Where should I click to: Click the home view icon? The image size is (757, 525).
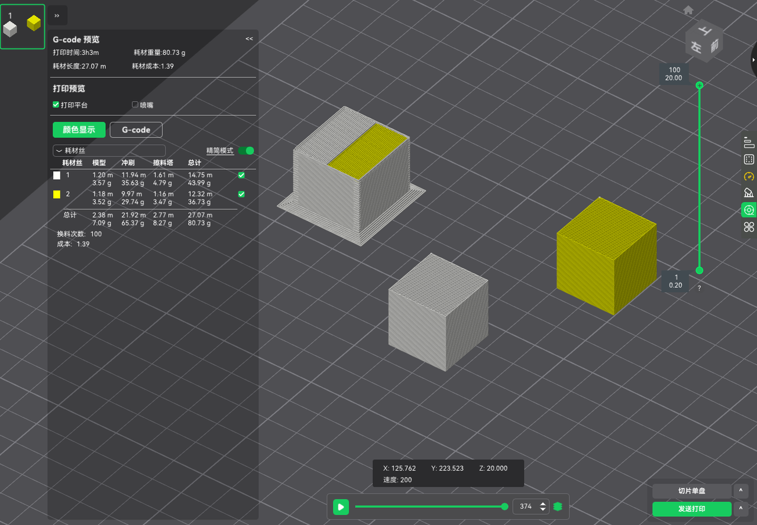(x=688, y=10)
